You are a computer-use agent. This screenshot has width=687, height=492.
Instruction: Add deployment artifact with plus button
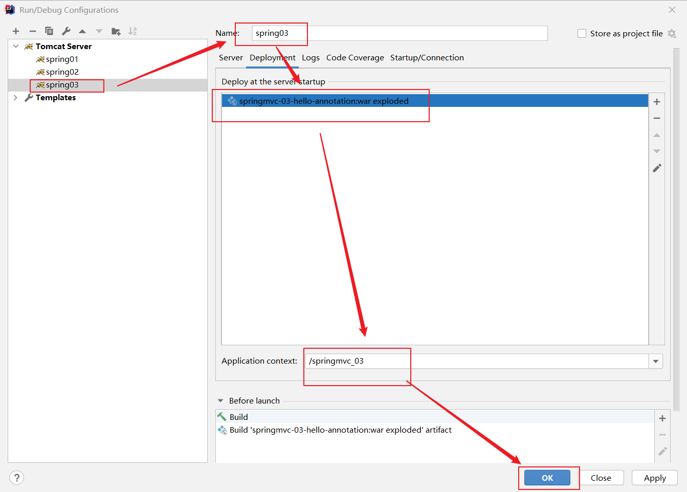coord(657,102)
